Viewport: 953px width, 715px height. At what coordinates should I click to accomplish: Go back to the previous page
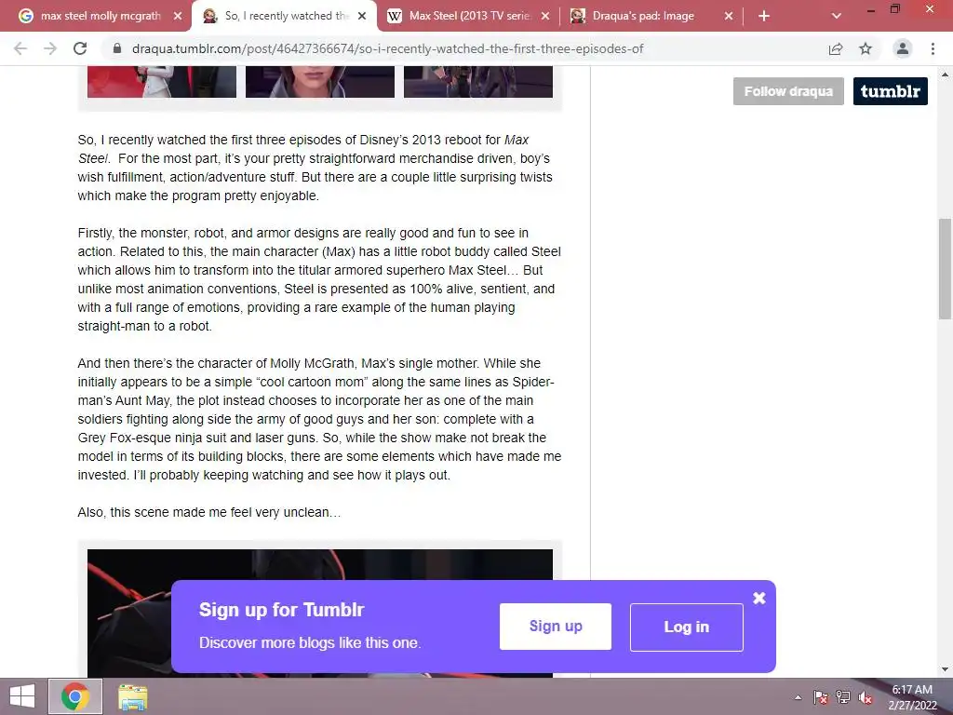click(x=20, y=48)
